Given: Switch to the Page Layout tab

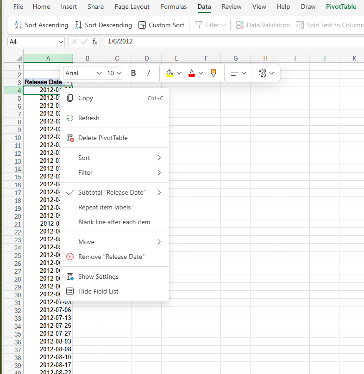Looking at the screenshot, I should 132,6.
